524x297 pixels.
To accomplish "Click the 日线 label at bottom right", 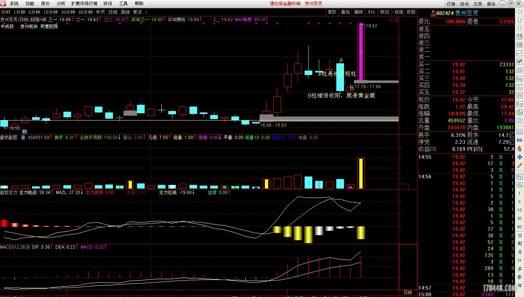I will [408, 293].
